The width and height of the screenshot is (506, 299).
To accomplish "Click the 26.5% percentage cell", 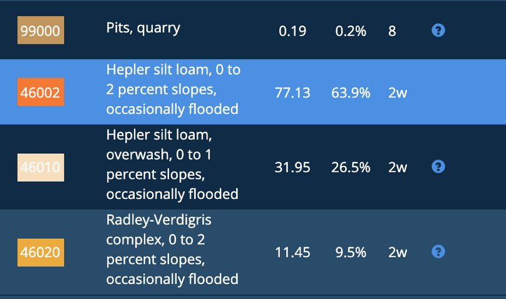I will (x=351, y=167).
